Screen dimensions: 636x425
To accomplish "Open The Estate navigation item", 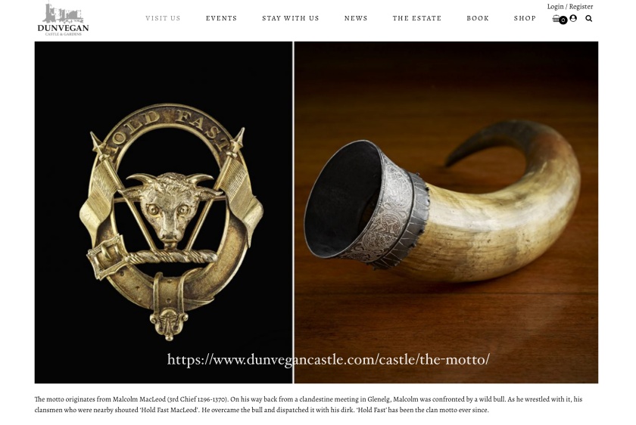I will (x=417, y=18).
